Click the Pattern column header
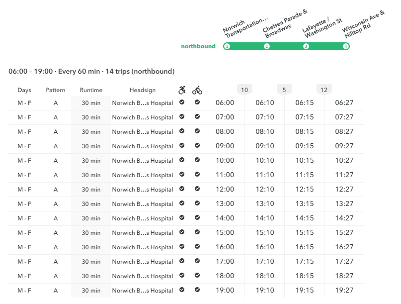 (56, 90)
